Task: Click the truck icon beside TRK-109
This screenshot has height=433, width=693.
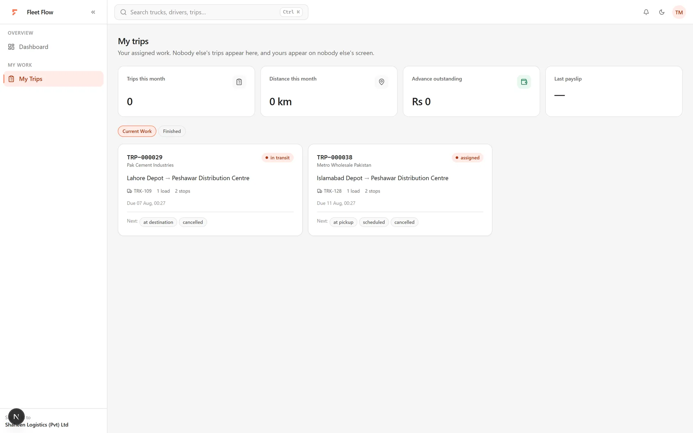Action: point(129,191)
